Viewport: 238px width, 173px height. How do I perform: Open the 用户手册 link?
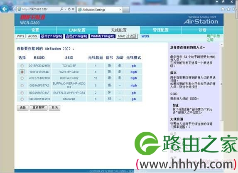[x=213, y=36]
